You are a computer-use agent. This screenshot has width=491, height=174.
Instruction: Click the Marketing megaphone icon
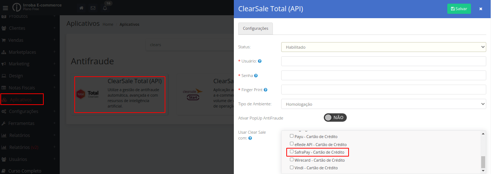point(4,64)
